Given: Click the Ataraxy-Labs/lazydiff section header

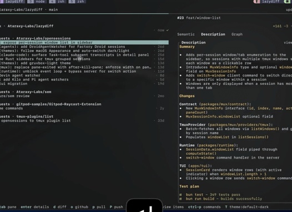Looking at the screenshot, I should click(27, 26).
